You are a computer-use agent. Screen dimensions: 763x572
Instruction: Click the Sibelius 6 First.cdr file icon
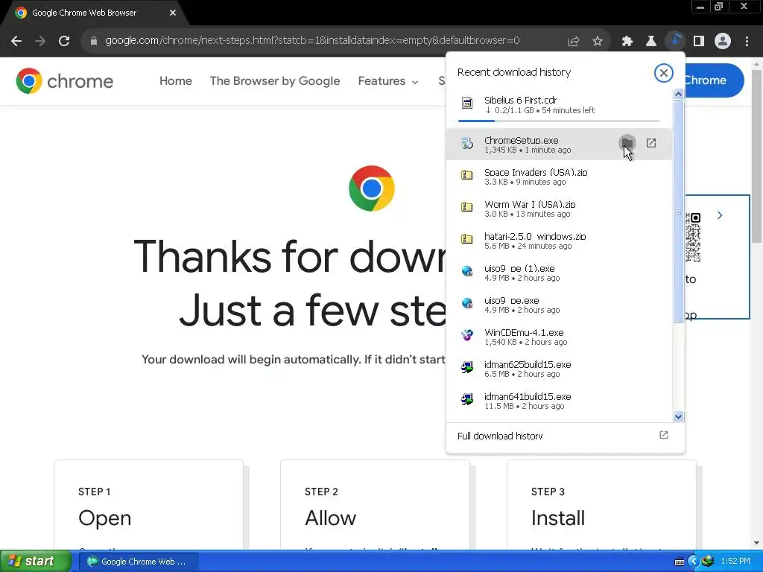[x=466, y=103]
